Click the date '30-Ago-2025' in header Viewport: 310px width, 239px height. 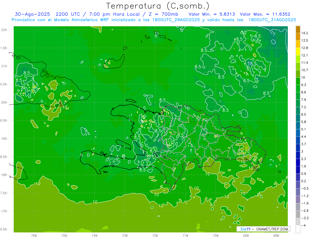click(x=32, y=14)
